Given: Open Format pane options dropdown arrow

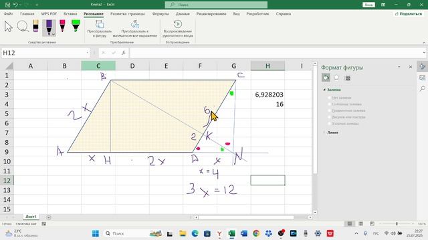Looking at the screenshot, I should [x=399, y=67].
